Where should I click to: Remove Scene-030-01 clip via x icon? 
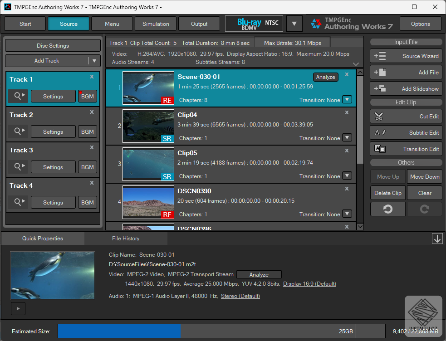coord(347,74)
